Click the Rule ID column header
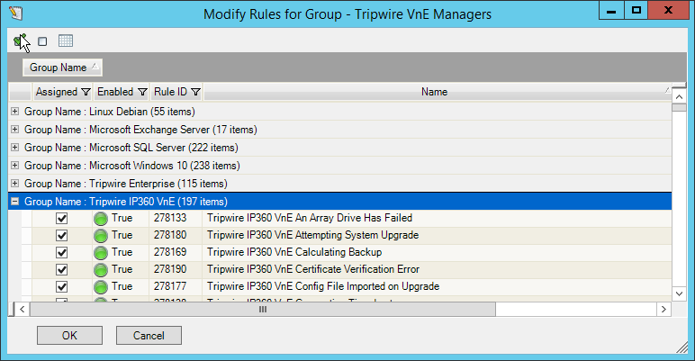Viewport: 695px width, 361px height. (176, 92)
